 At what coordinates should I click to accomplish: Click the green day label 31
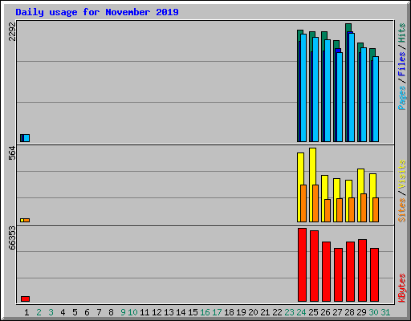385,312
